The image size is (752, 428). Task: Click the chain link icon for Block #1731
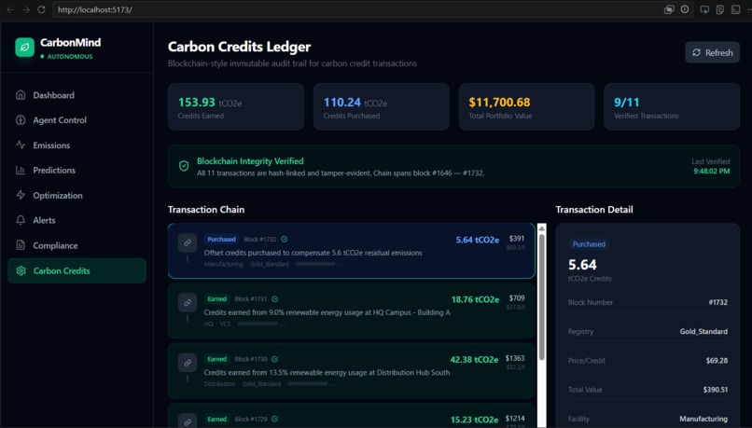point(188,302)
